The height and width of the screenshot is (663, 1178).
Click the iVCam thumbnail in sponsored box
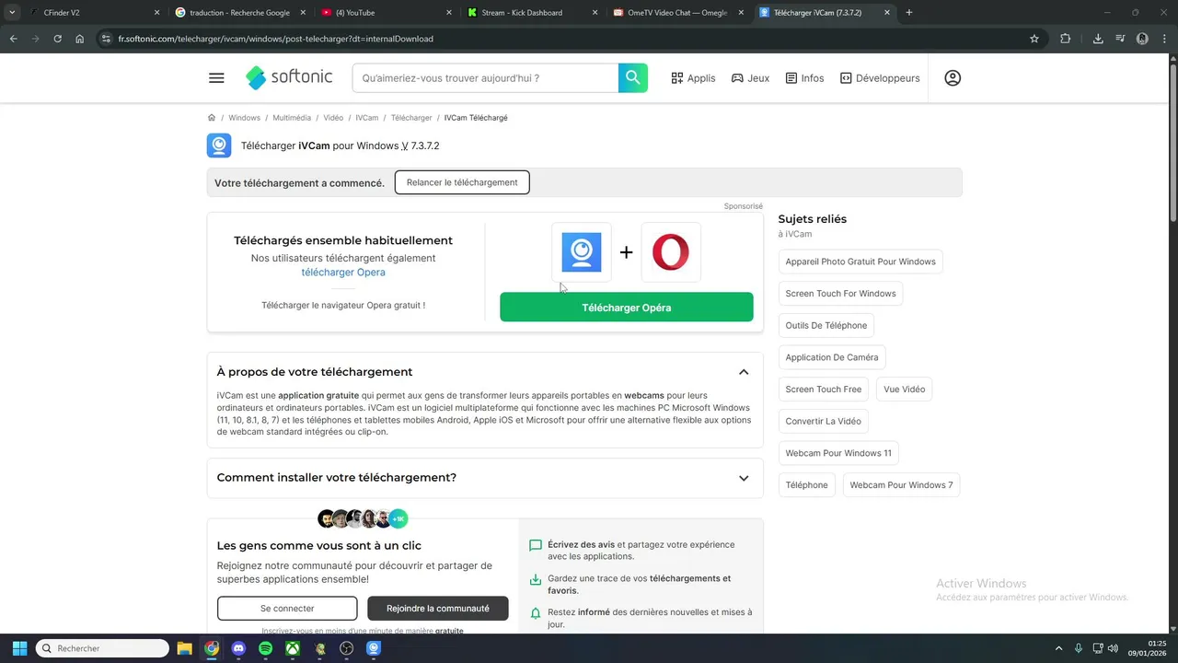pos(582,252)
